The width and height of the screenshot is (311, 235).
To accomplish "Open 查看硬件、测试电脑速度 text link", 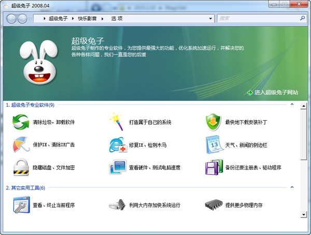I will click(154, 167).
